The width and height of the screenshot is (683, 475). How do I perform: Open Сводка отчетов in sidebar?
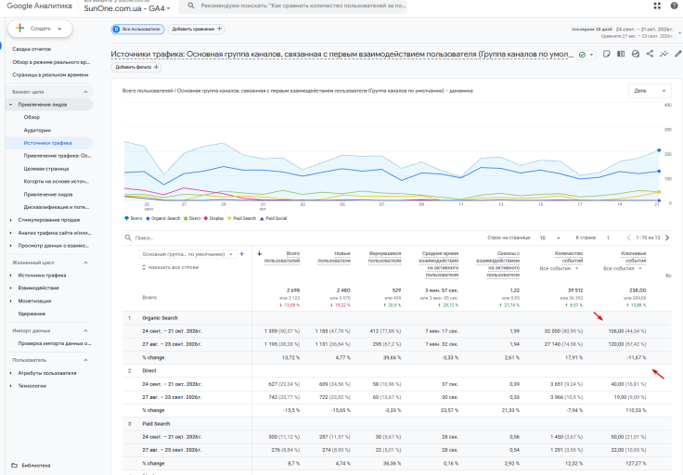(x=32, y=49)
